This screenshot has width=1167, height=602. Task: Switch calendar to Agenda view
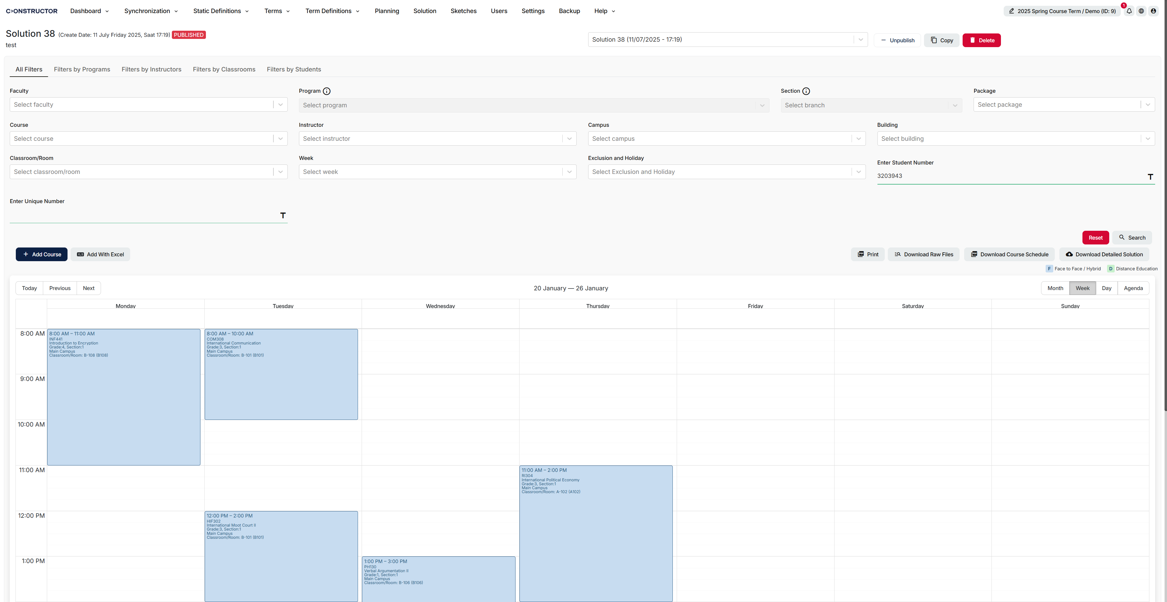pyautogui.click(x=1133, y=288)
